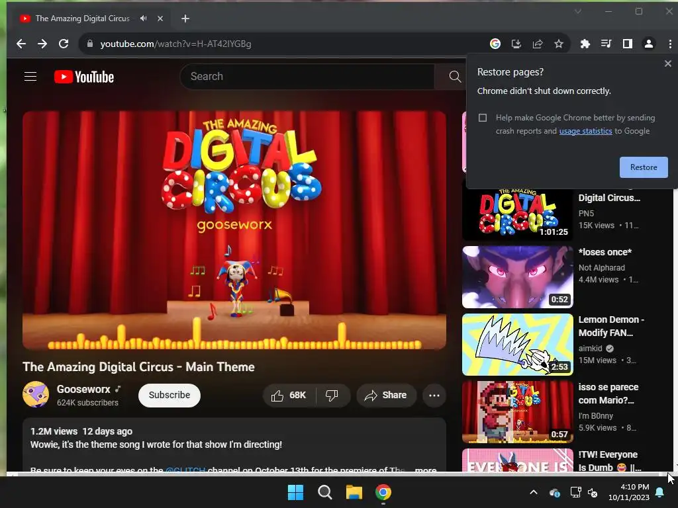Open Windows taskbar search
Viewport: 678px width, 508px height.
click(324, 492)
